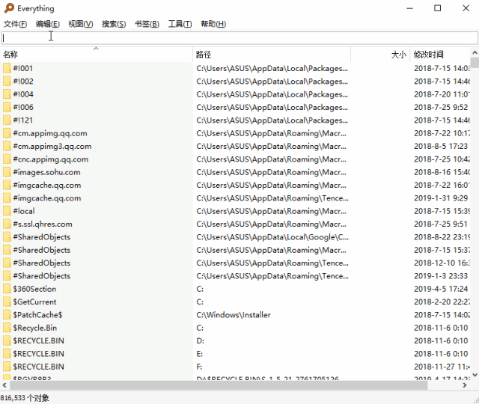Select the #cm.appimg.qq.com folder icon
479x404 pixels.
coord(7,133)
